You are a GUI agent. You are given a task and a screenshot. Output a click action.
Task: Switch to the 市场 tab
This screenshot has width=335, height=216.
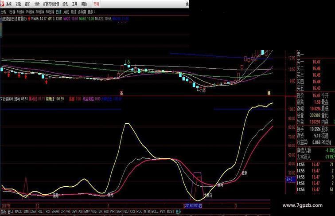[x=96, y=4]
